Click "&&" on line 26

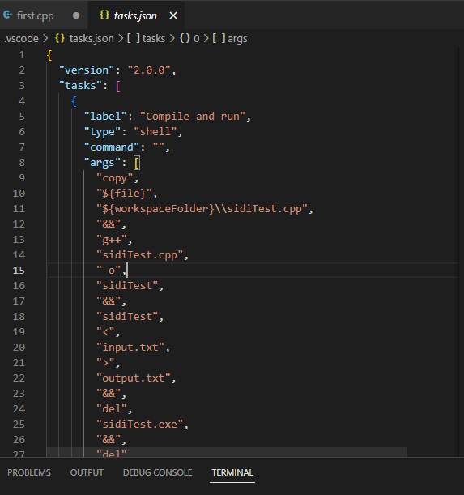[x=109, y=439]
